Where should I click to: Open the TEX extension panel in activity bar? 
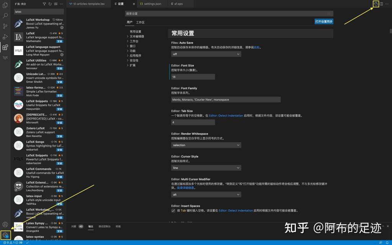click(5, 57)
